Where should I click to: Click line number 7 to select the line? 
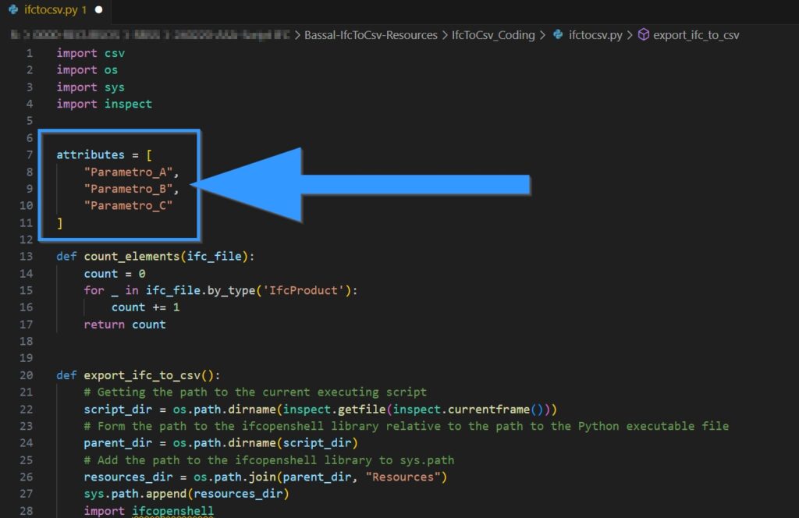click(x=29, y=154)
